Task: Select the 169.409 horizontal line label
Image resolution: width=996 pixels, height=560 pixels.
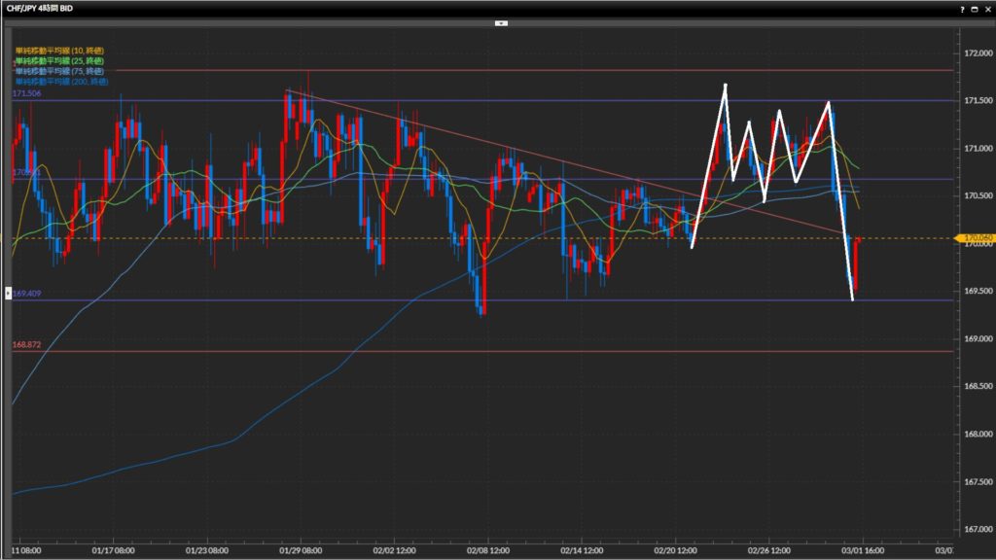Action: [26, 293]
